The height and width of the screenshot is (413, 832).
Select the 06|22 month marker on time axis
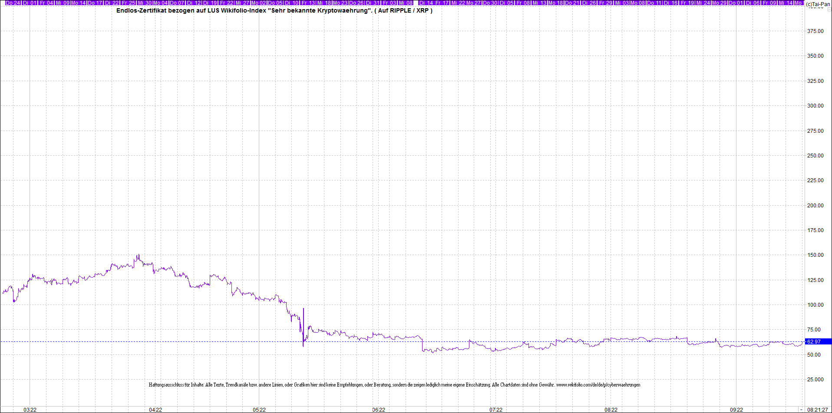pos(379,410)
